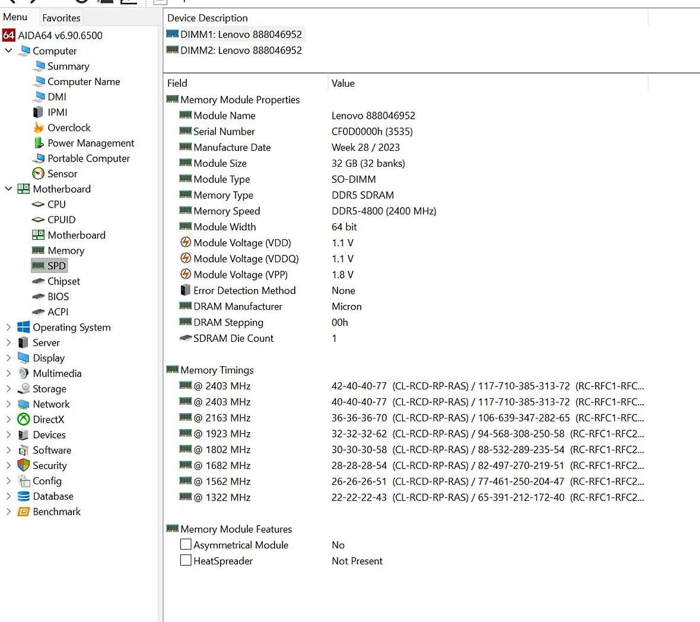Image resolution: width=700 pixels, height=622 pixels.
Task: Select the Memory Speed DDR5-4800 value
Action: (x=384, y=211)
